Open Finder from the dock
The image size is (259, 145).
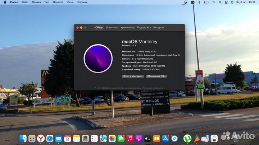coord(23,139)
